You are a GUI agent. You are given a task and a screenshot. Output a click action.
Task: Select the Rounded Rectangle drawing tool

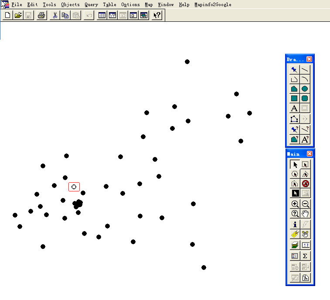click(x=305, y=98)
